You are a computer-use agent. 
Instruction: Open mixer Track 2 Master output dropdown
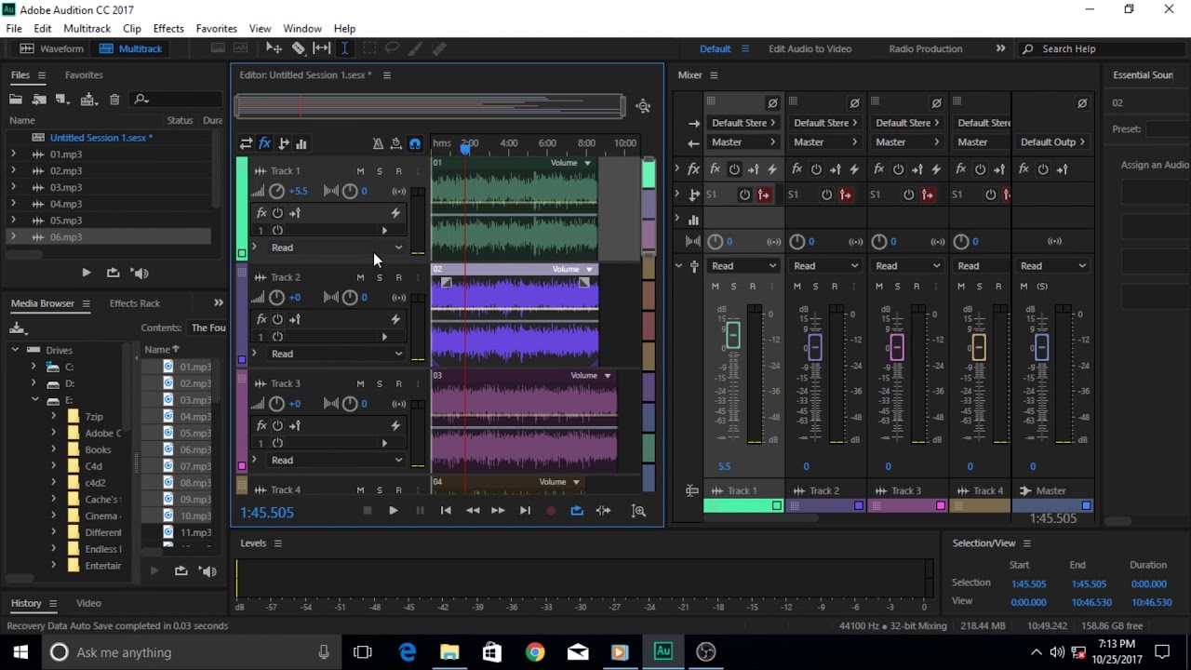pos(824,142)
